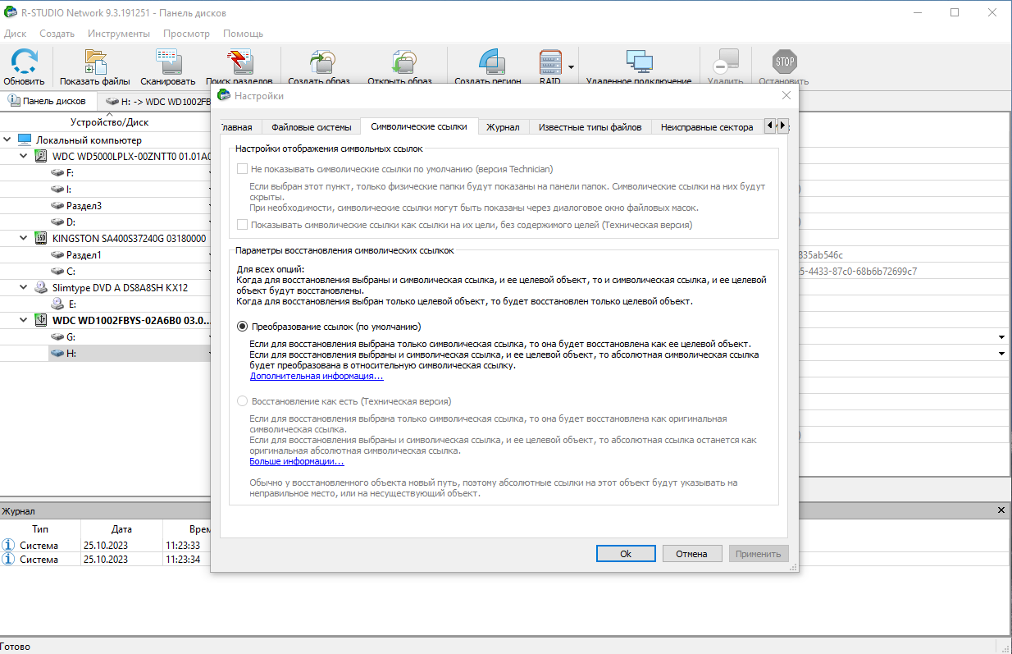Screen dimensions: 1012x654
Task: Select partition C: in device tree
Action: (x=71, y=271)
